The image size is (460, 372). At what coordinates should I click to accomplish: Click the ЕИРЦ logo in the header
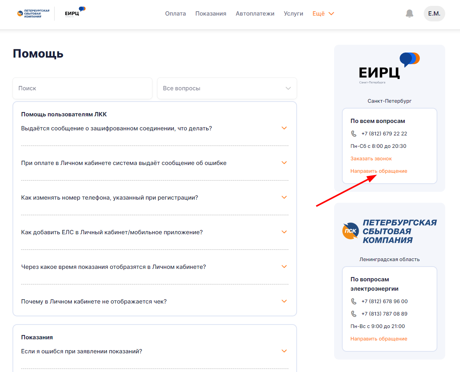click(75, 12)
